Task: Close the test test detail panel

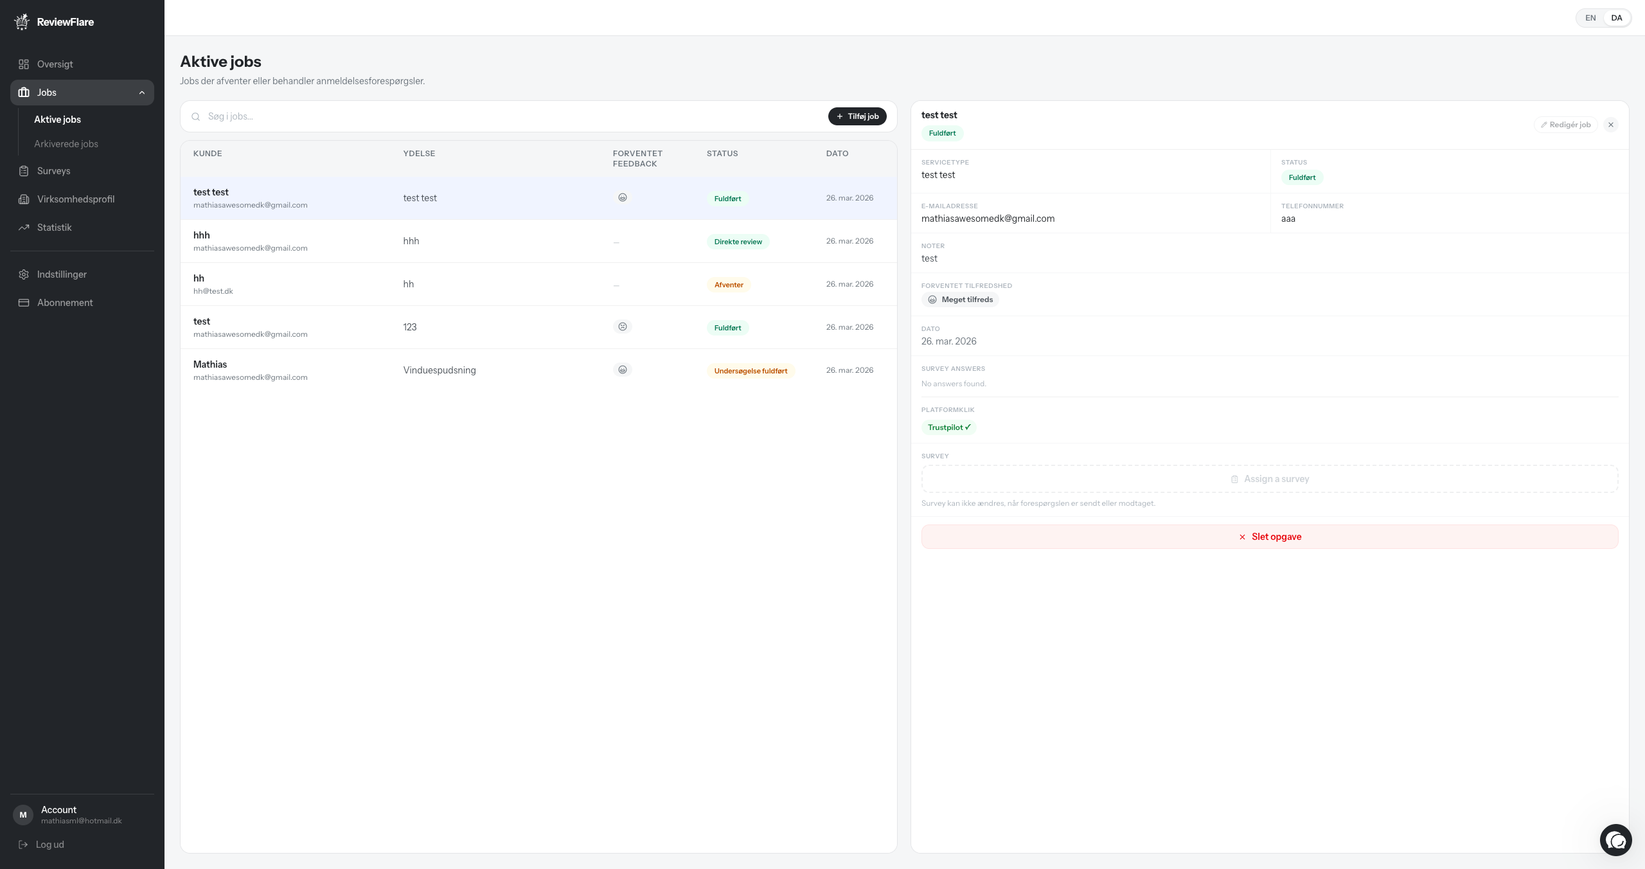Action: pos(1611,125)
